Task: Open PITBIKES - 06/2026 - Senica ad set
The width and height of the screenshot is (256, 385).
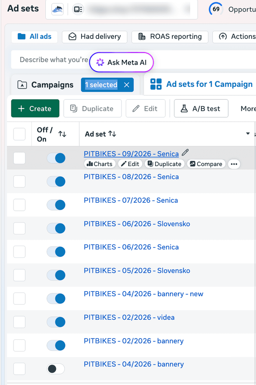Action: [x=131, y=247]
